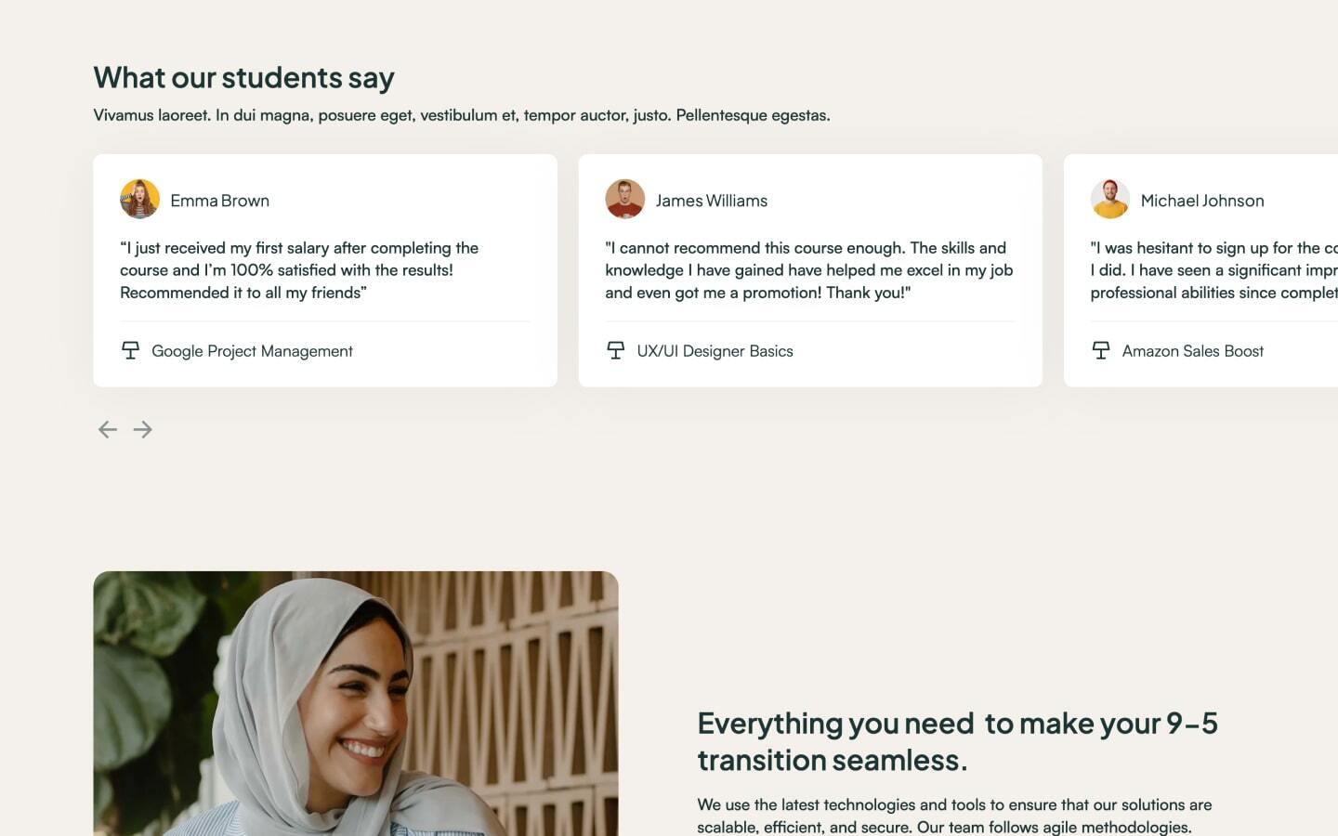This screenshot has height=836, width=1338.
Task: Select Michael Johnson's profile avatar
Action: (1110, 199)
